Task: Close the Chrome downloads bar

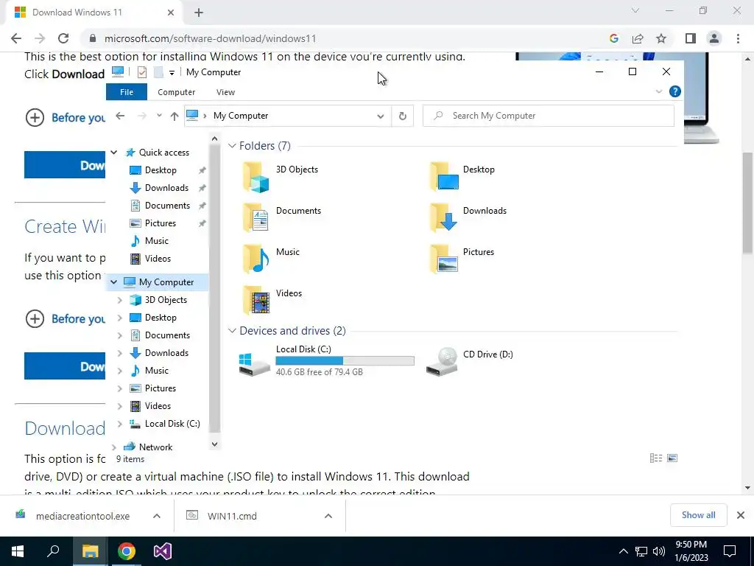Action: (741, 515)
